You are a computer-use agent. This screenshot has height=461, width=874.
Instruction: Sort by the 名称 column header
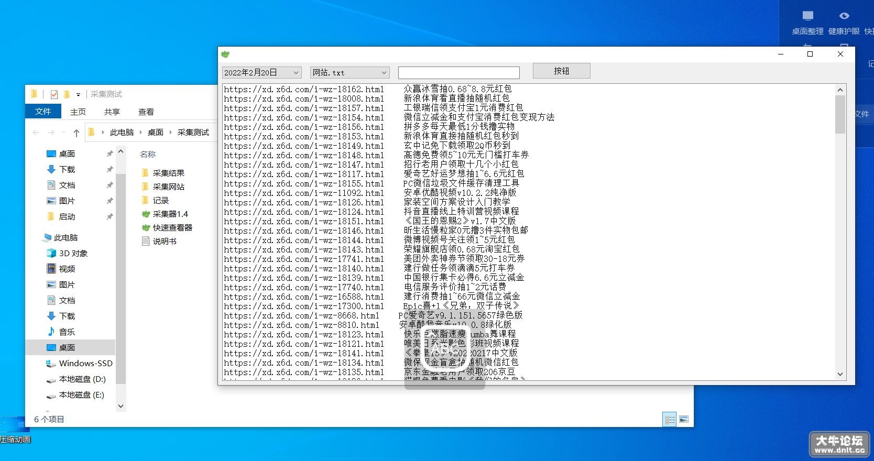[148, 154]
